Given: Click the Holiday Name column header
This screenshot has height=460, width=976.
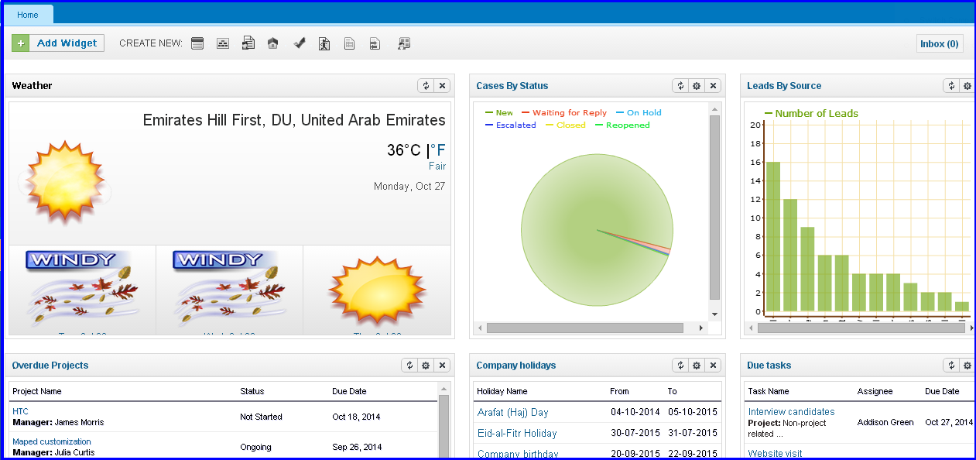Looking at the screenshot, I should coord(502,392).
